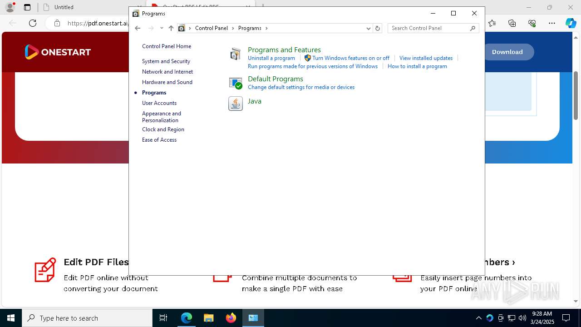
Task: Open Edge Favorites star icon
Action: pos(492,23)
